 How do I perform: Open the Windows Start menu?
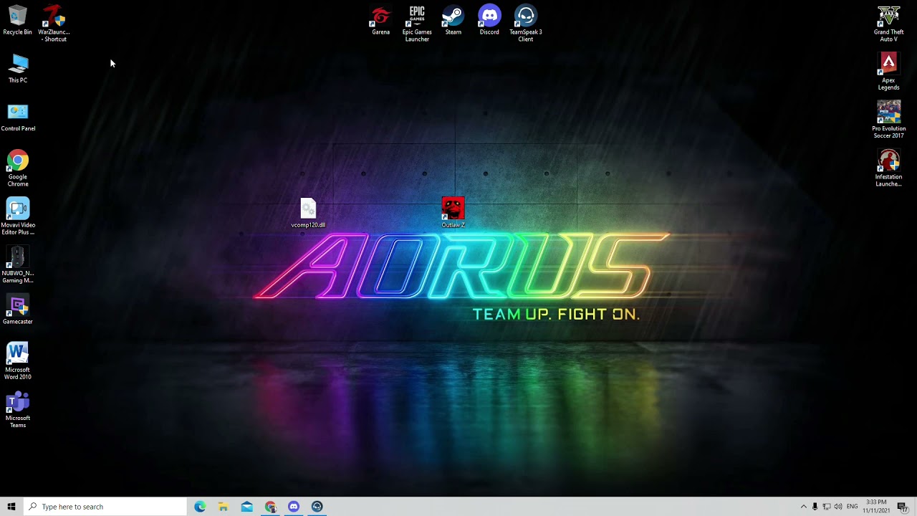click(x=11, y=507)
